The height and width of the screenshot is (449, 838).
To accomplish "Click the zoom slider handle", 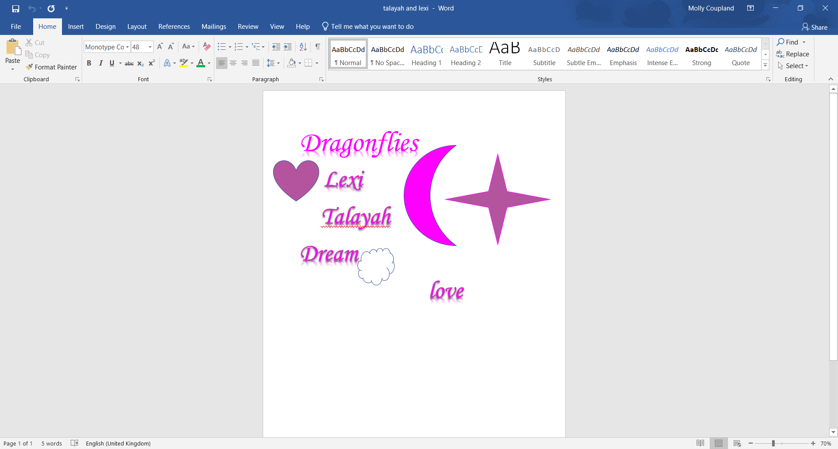I will click(x=773, y=443).
